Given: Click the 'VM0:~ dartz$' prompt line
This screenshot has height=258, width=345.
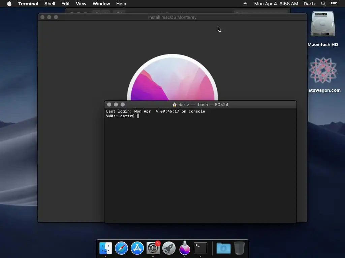Looking at the screenshot, I should pyautogui.click(x=120, y=116).
